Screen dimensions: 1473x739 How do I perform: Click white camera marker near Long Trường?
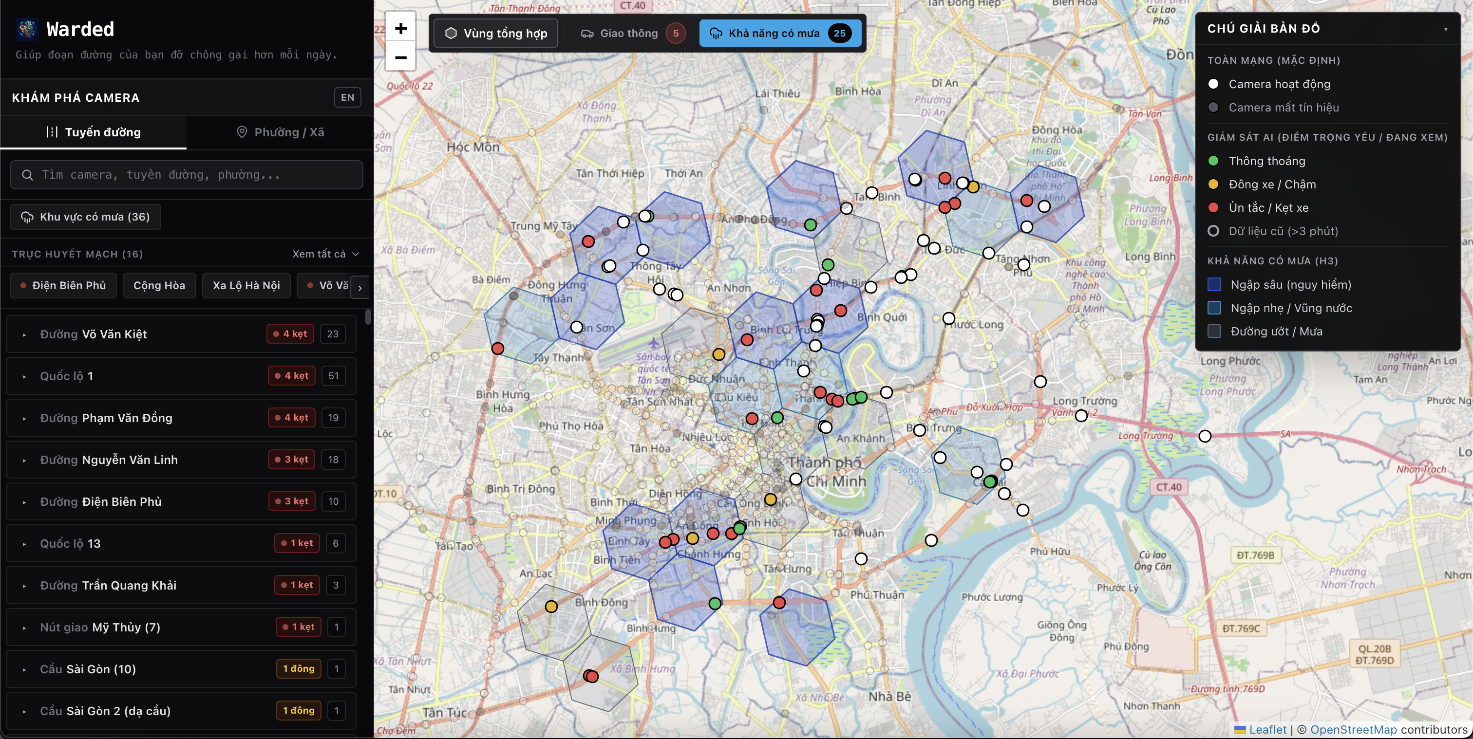[1081, 416]
